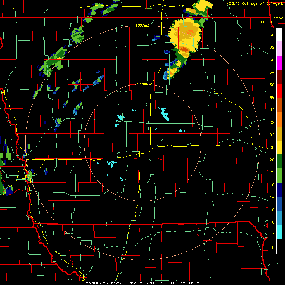Viewport: 285px width, 285px height.
Task: Click the navy legend swatch beside 18
Action: 280,190
